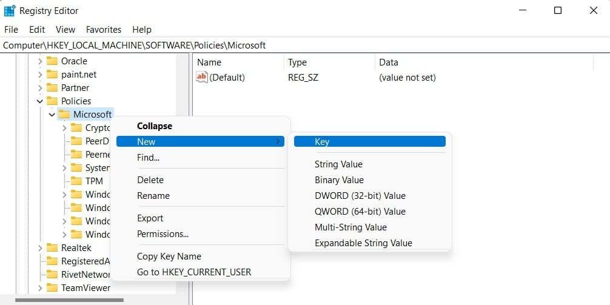Viewport: 610px width, 305px height.
Task: Click the Partner folder icon
Action: pyautogui.click(x=52, y=87)
